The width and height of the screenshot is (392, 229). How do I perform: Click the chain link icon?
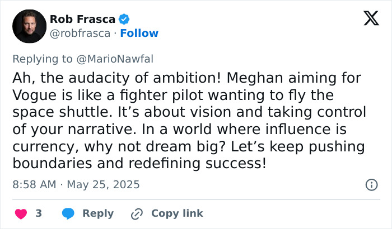[137, 213]
